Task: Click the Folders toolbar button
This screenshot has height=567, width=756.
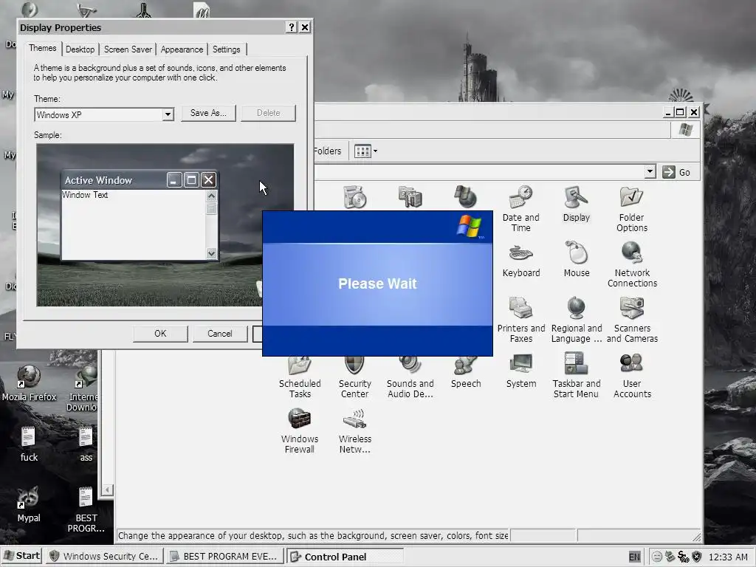Action: [327, 151]
